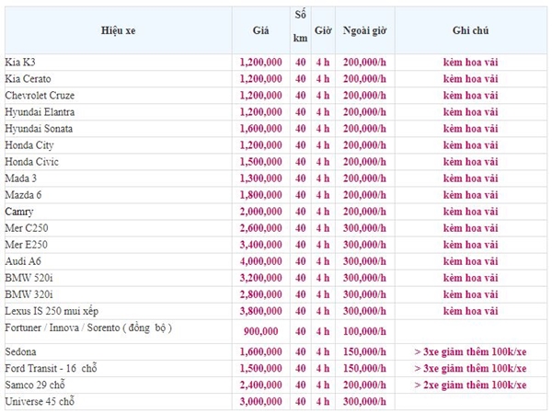
Task: Click the Kia Cerato '40' km value
Action: [x=300, y=79]
